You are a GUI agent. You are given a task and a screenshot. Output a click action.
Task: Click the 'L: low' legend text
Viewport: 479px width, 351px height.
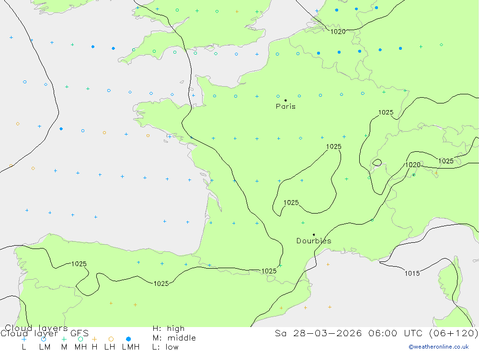click(165, 347)
